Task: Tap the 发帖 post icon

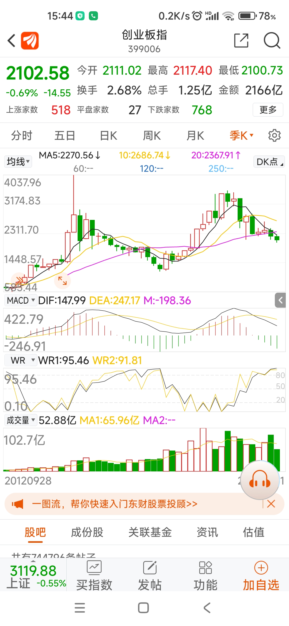Action: pos(150,575)
